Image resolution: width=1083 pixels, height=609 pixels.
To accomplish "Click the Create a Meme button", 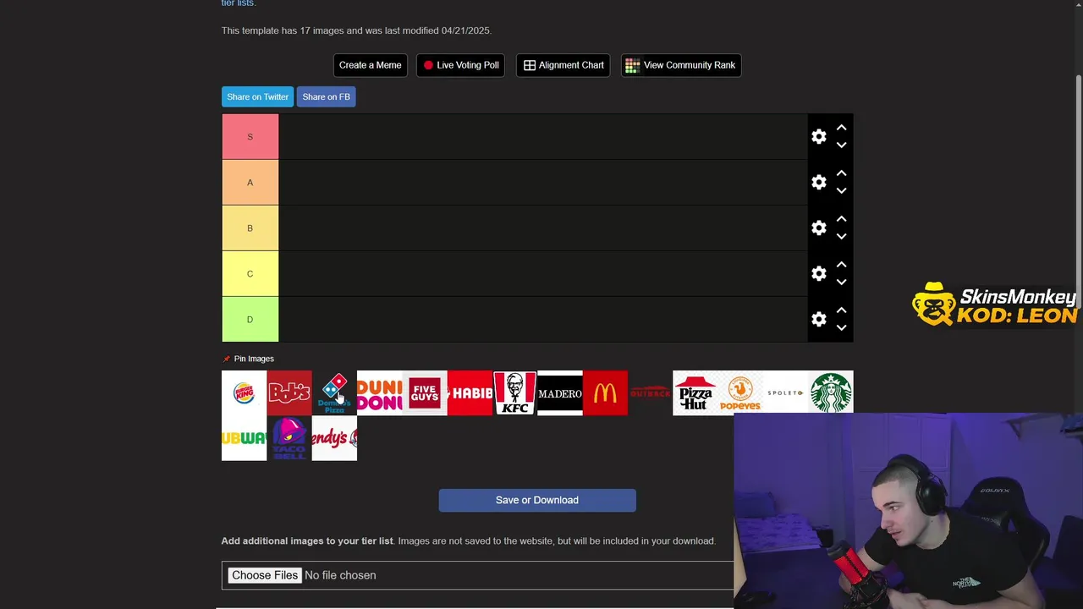I will click(371, 65).
